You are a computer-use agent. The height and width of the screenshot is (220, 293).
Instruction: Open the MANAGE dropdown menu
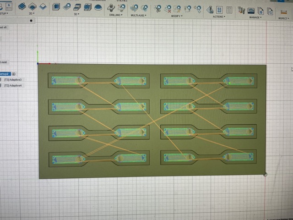click(x=255, y=17)
